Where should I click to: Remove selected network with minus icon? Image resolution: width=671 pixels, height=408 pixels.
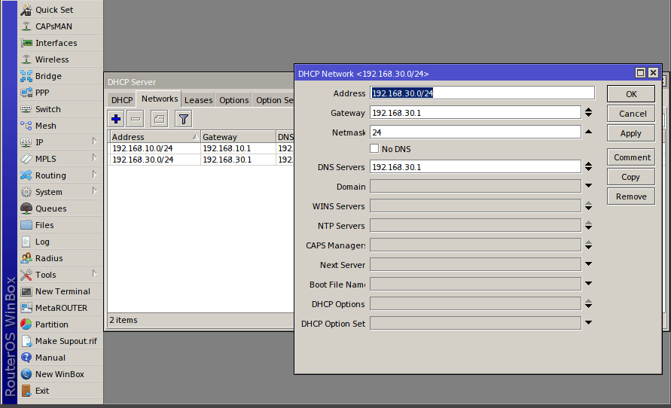pyautogui.click(x=136, y=119)
